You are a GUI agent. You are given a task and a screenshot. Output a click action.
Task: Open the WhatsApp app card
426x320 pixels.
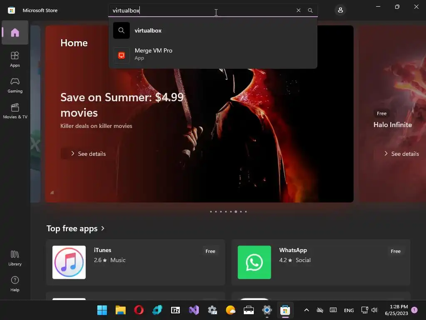pos(321,262)
